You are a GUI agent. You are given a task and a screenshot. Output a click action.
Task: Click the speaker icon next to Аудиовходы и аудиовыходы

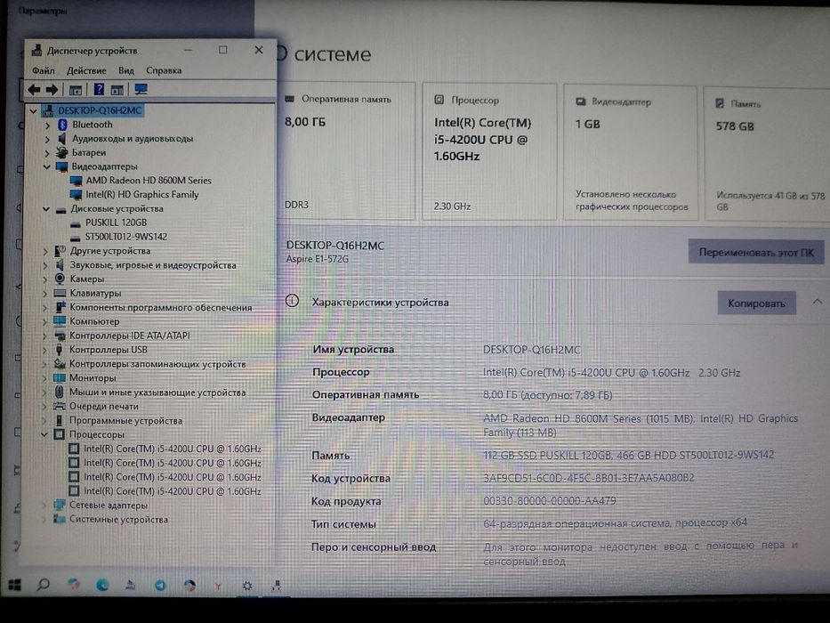[x=62, y=139]
